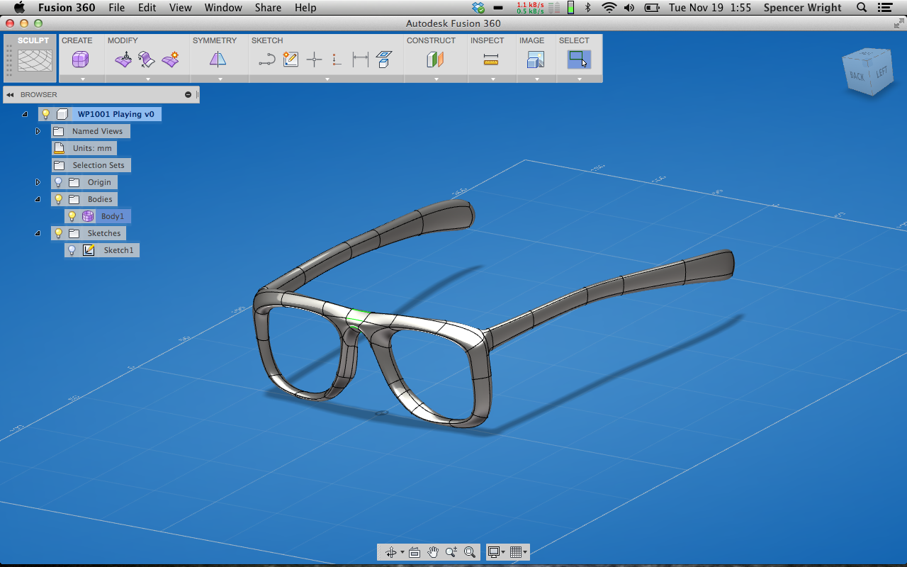Collapse the WP1001 Playing v0 root node

(x=25, y=114)
